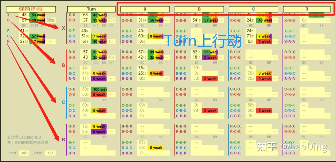Select the C-F row label
The image size is (336, 162).
(x=72, y=106)
